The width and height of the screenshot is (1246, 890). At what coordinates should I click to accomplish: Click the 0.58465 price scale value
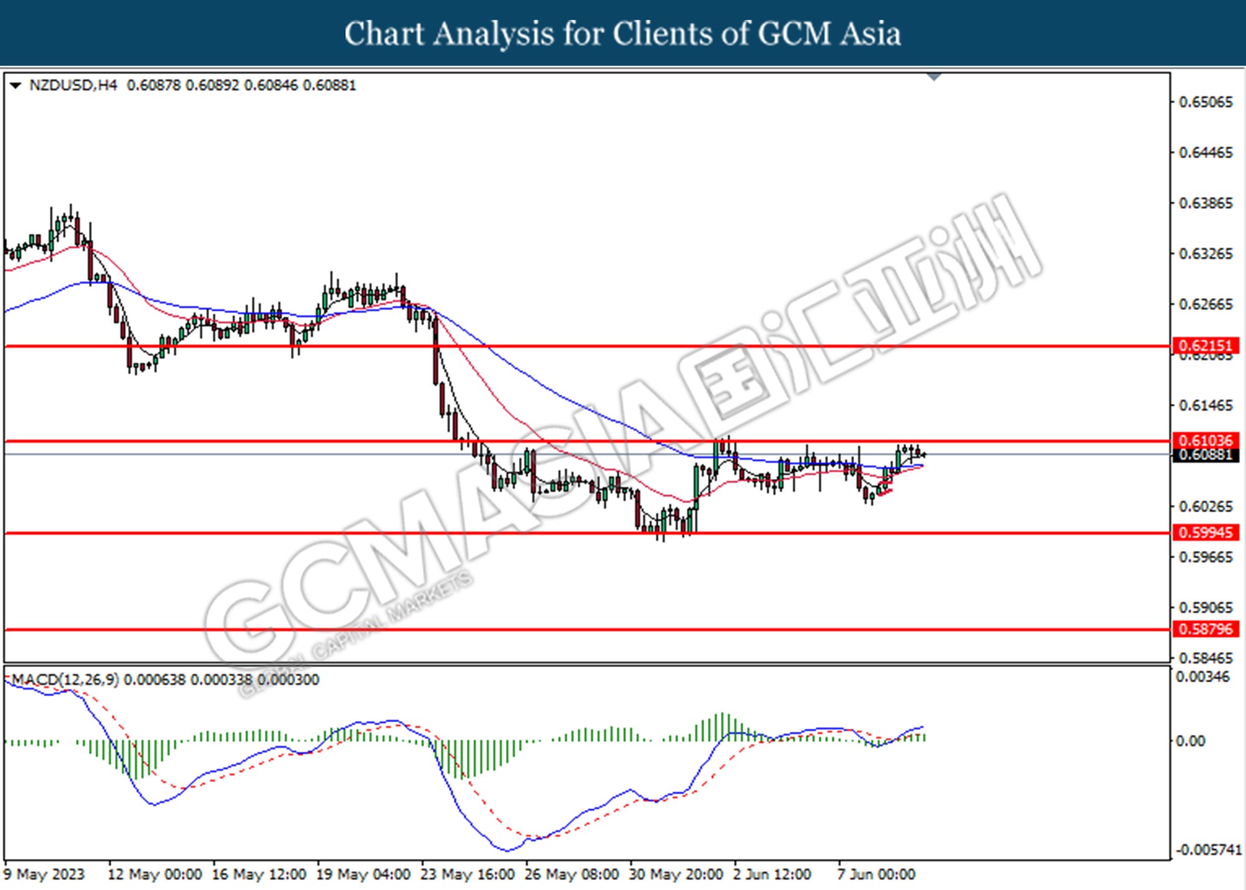coord(1206,658)
